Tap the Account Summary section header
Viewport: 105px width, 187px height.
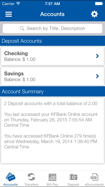click(x=52, y=91)
